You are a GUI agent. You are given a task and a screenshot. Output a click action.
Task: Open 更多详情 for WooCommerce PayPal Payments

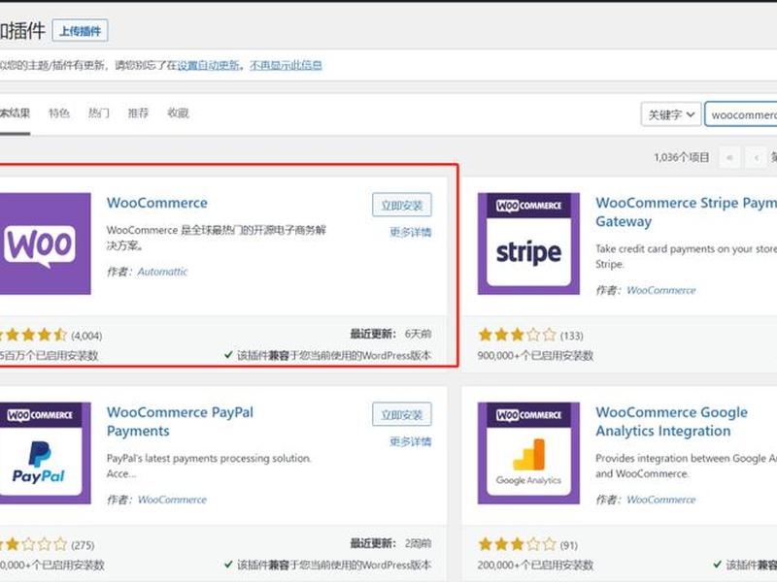[x=410, y=441]
